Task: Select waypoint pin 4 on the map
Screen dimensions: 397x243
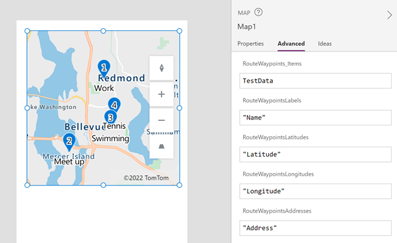Action: (x=114, y=104)
